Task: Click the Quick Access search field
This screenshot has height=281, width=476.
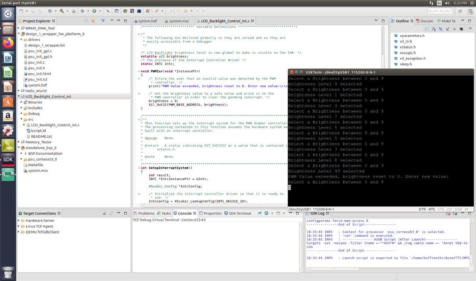Action: pyautogui.click(x=440, y=11)
